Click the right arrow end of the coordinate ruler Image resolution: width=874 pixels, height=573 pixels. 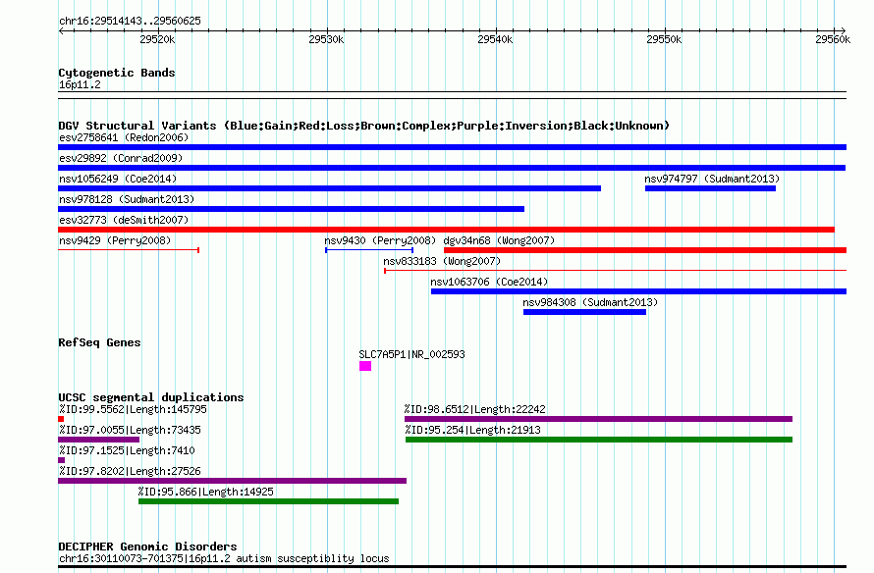pos(844,30)
